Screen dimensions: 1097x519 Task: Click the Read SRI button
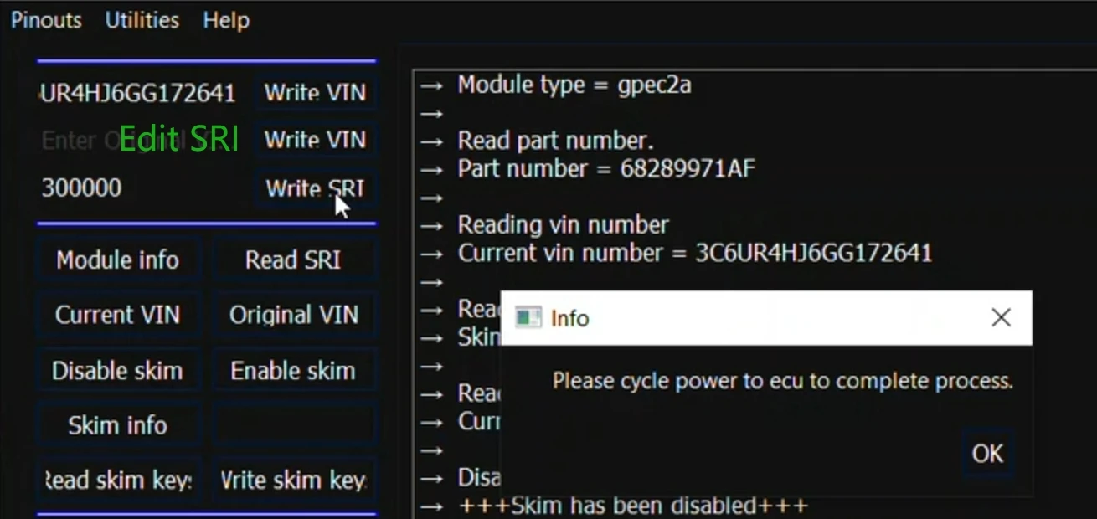(294, 259)
